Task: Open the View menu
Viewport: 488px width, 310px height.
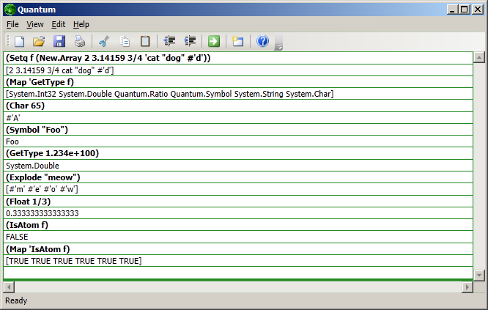Action: pos(35,24)
